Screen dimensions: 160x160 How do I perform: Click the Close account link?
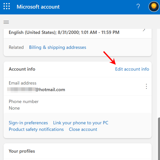(83, 129)
